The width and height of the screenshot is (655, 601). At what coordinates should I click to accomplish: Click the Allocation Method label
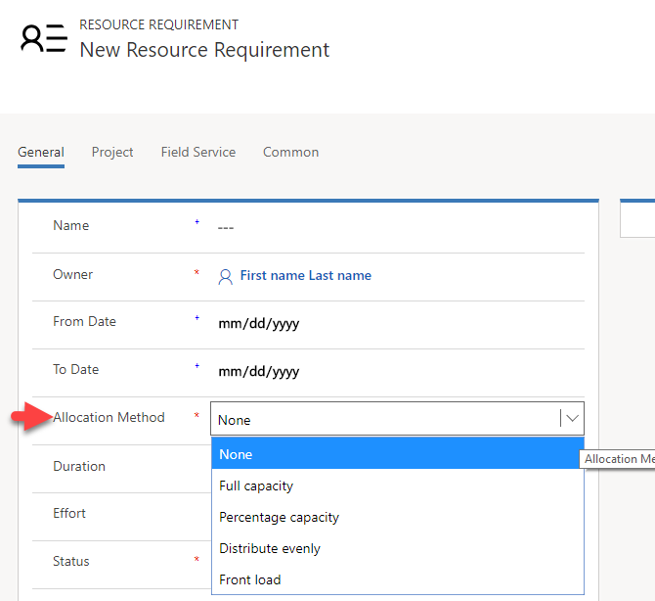(109, 417)
